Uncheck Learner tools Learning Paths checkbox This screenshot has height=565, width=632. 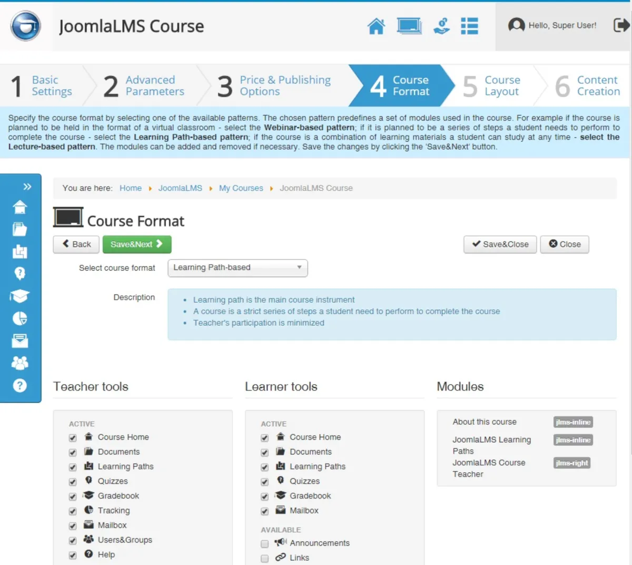coord(265,467)
